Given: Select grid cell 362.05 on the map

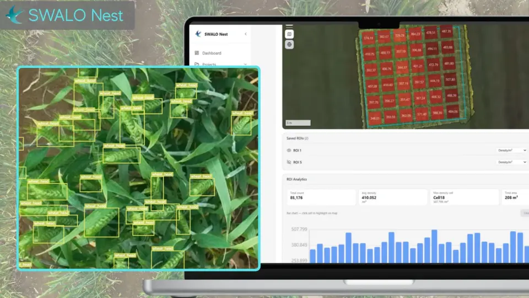Looking at the screenshot, I should pos(406,115).
